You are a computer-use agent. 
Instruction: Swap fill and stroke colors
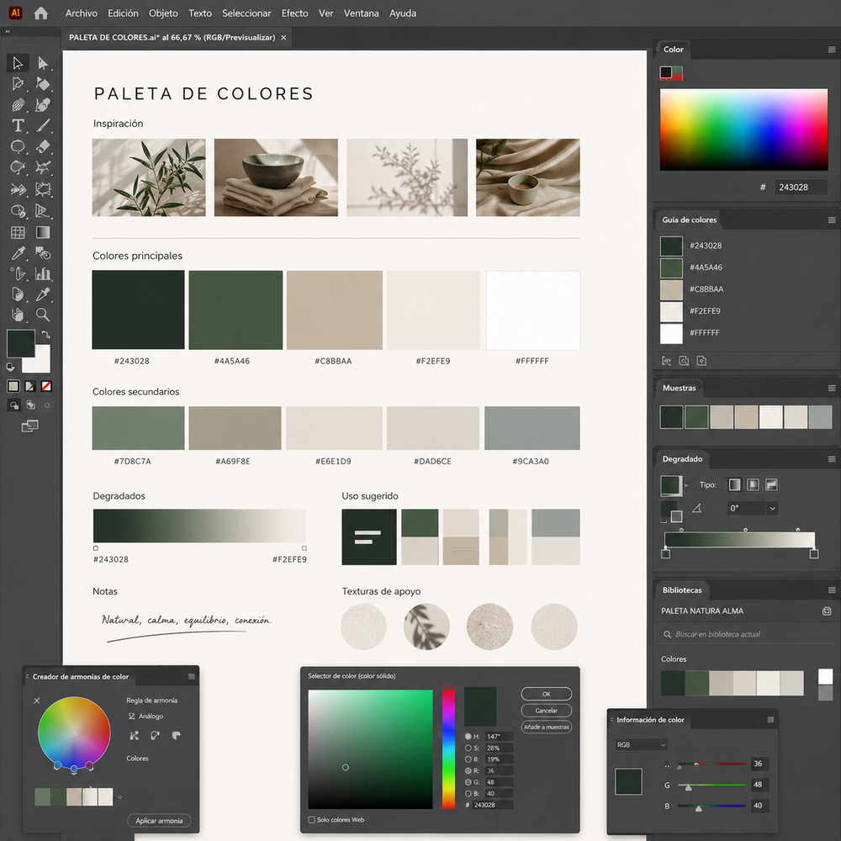[x=46, y=335]
